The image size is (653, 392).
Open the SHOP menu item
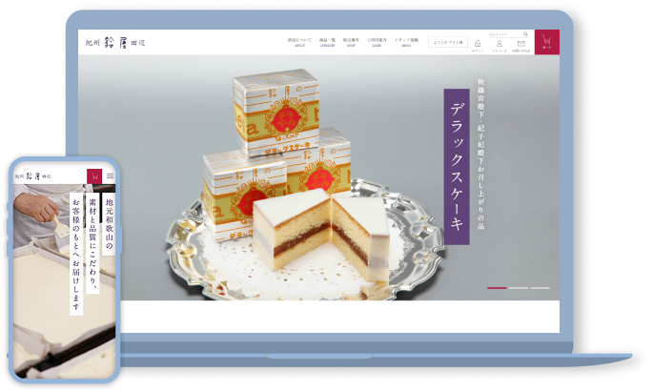pyautogui.click(x=351, y=42)
